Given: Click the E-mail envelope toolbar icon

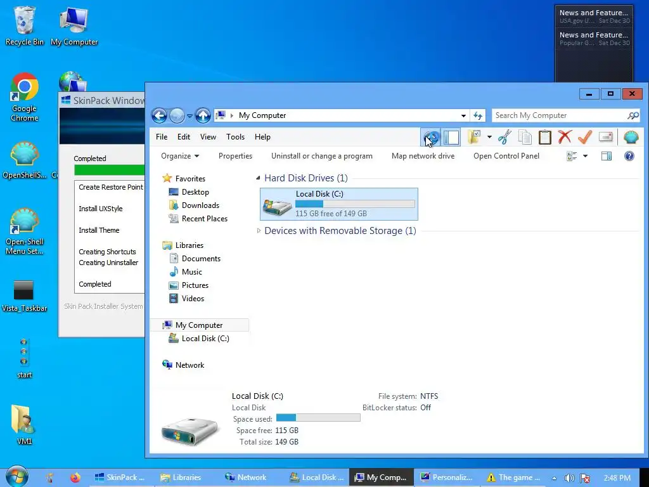Looking at the screenshot, I should (605, 137).
